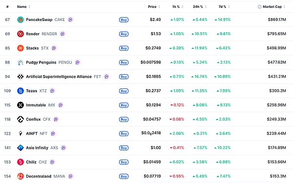
Task: Click the PancakeSwap coin logo
Action: [x=21, y=20]
